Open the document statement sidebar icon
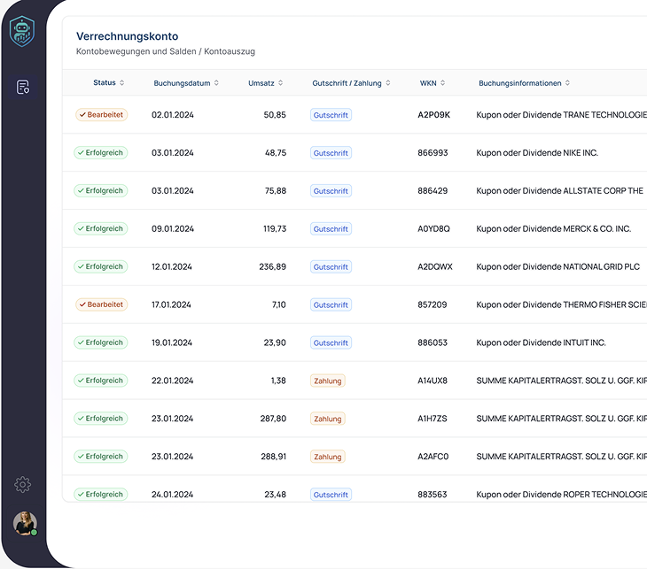 pyautogui.click(x=23, y=87)
